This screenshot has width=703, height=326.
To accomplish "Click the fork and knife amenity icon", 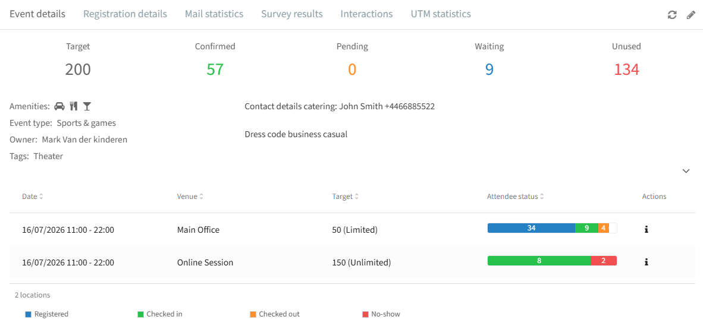I will click(74, 106).
